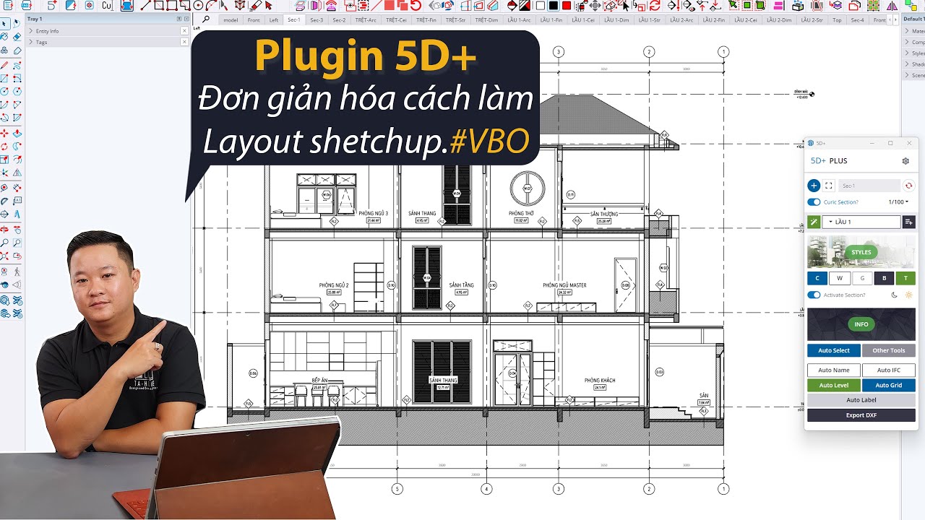Expand the Entity Info panel
Viewport: 925px width, 520px height.
30,31
